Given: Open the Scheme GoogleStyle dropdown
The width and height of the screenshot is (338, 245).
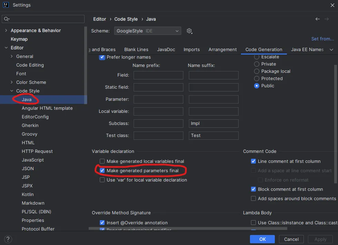Looking at the screenshot, I should 148,31.
